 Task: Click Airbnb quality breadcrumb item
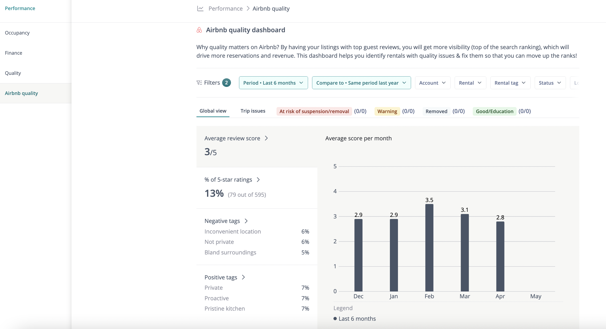[x=271, y=9]
